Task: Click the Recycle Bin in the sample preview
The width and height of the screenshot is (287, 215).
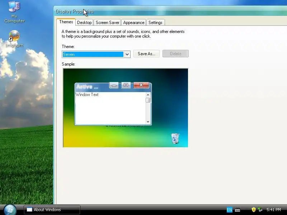Action: click(x=175, y=138)
